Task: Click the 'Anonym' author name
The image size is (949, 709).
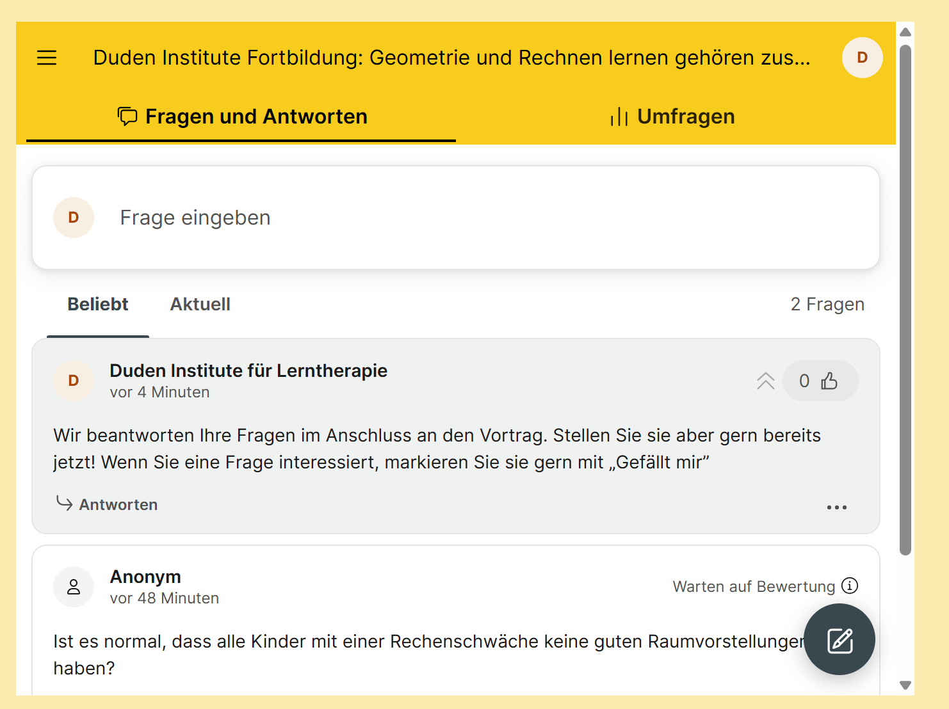Action: [x=145, y=577]
